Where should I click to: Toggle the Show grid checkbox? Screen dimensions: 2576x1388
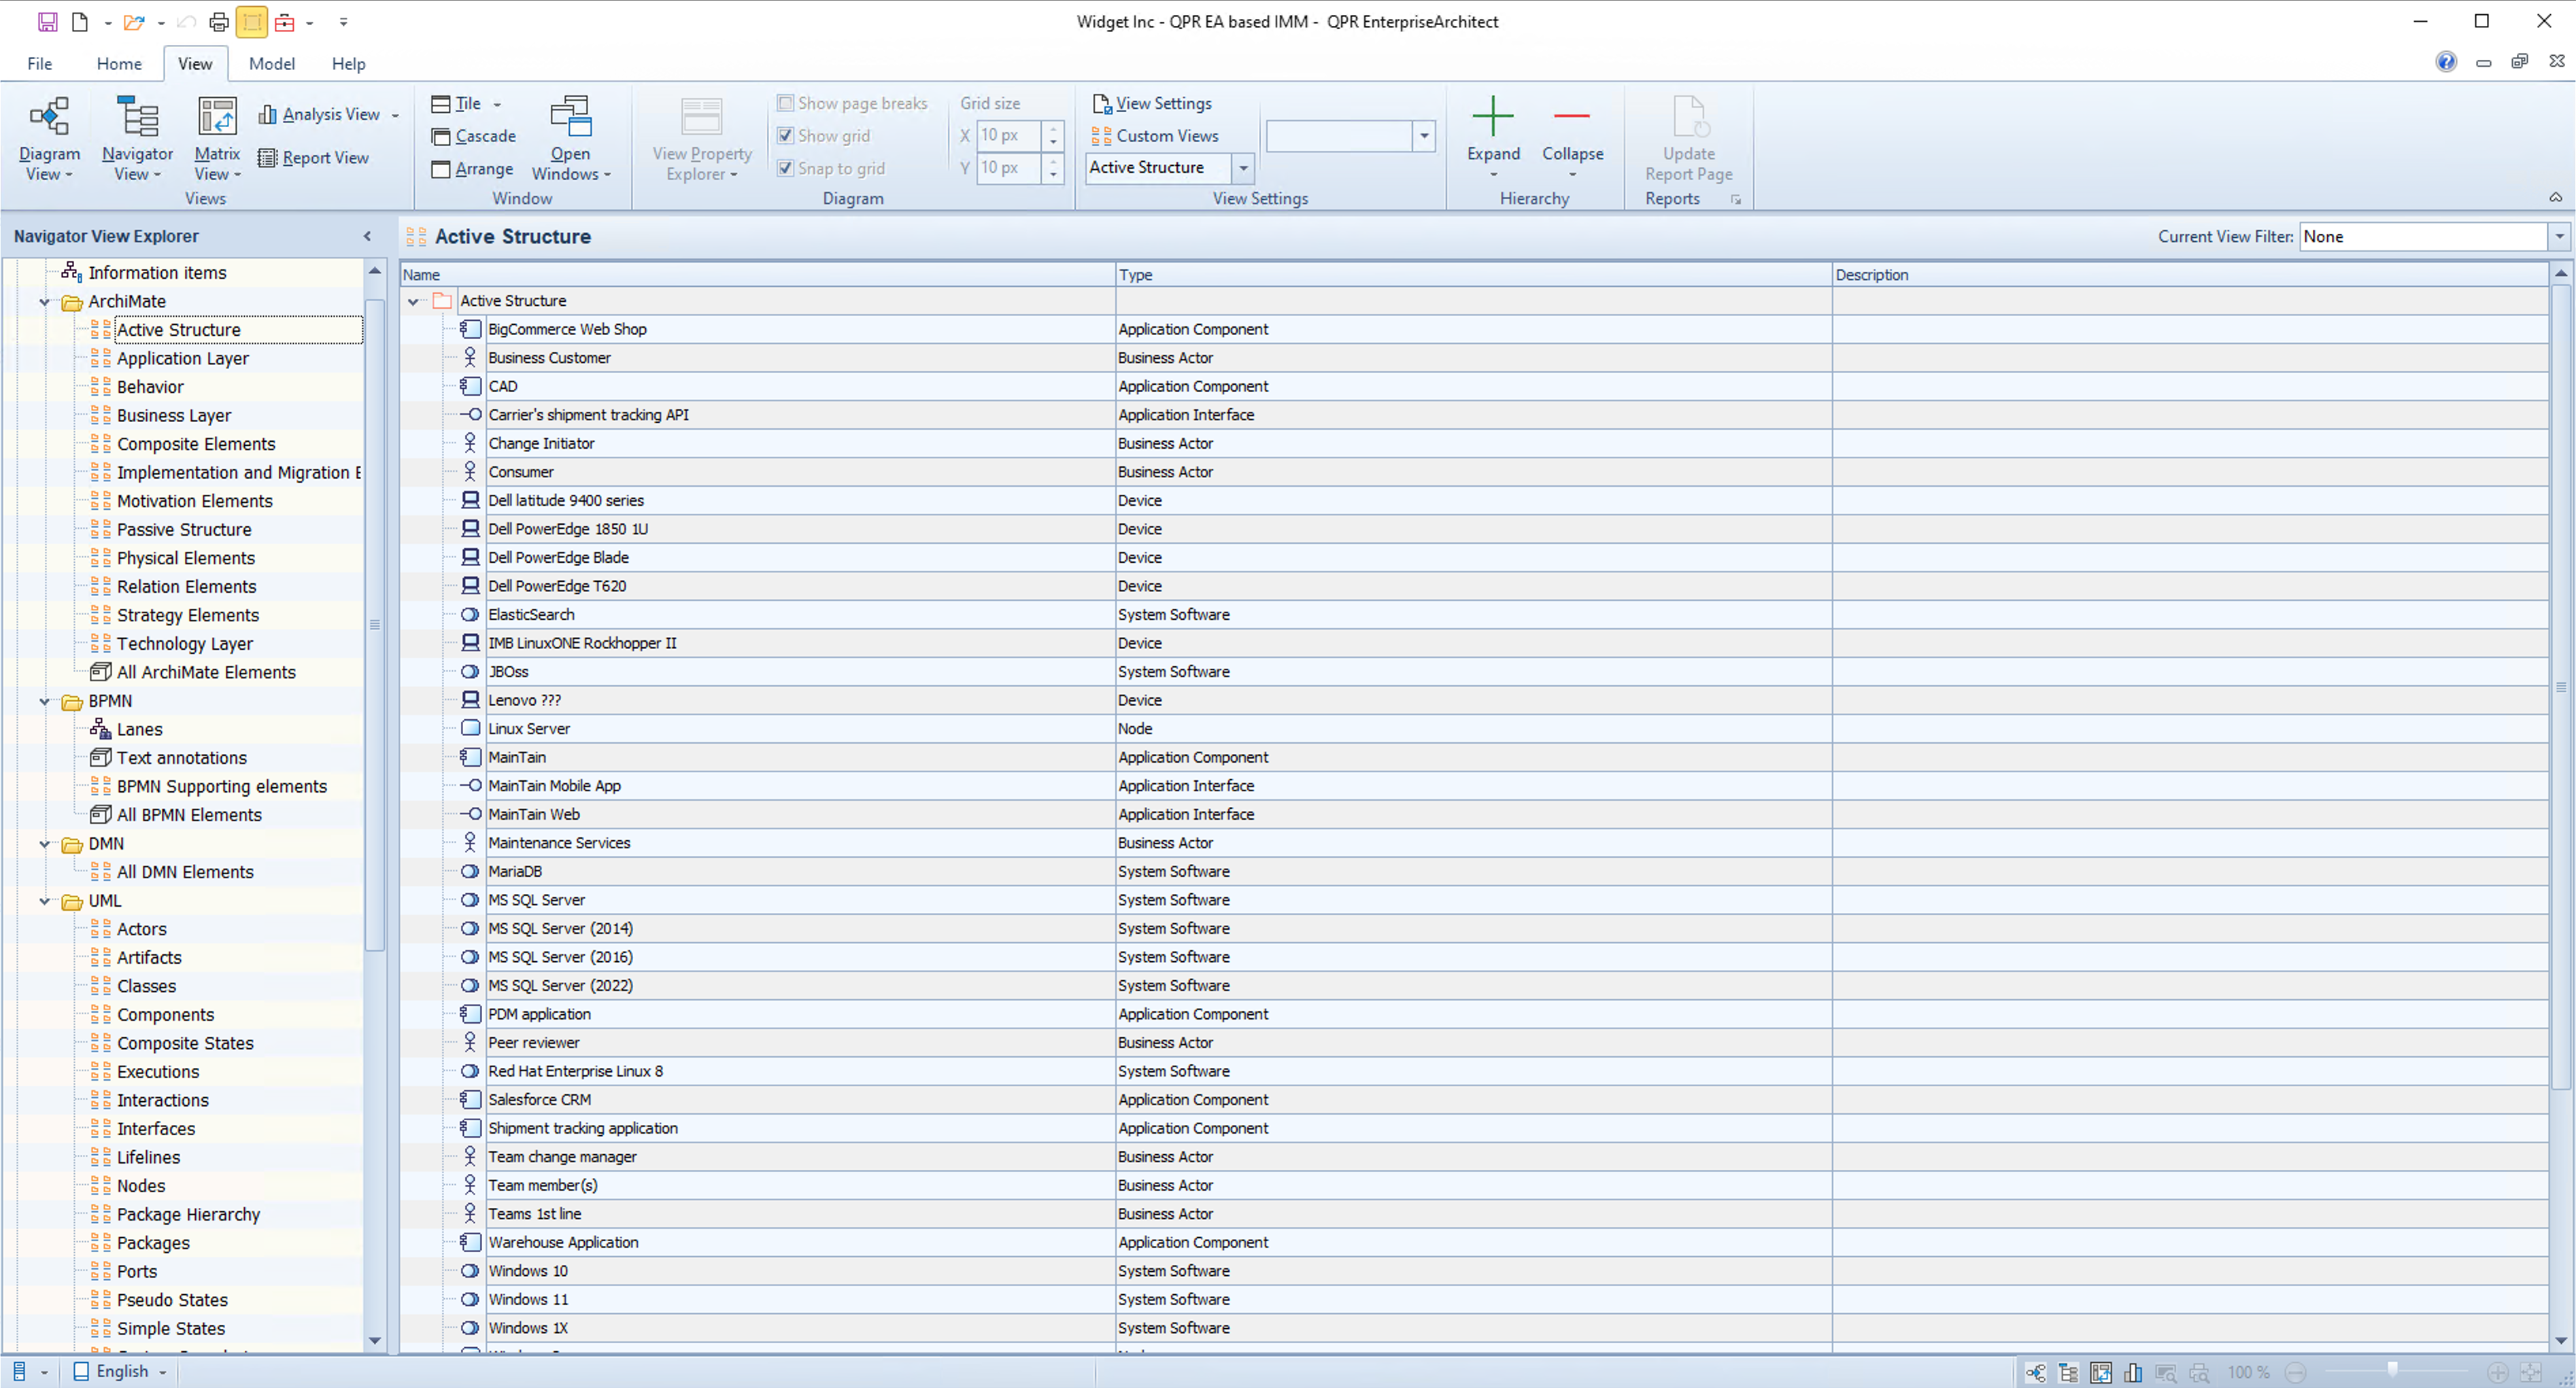(x=786, y=135)
